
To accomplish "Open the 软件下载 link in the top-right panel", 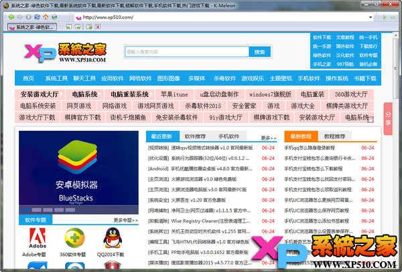I will [322, 37].
